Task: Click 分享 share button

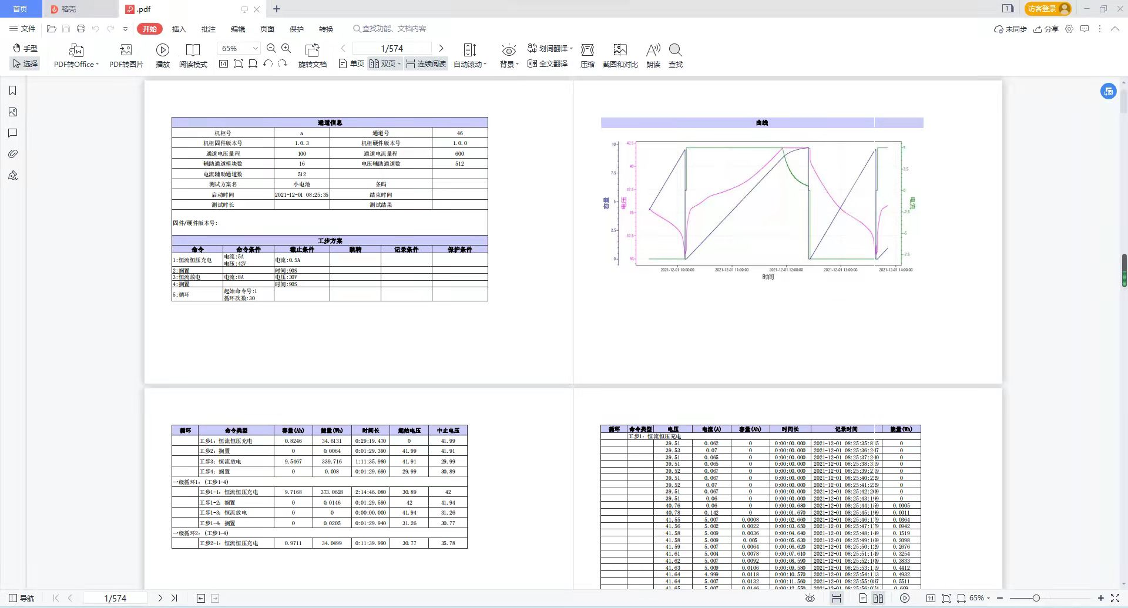Action: [1046, 29]
